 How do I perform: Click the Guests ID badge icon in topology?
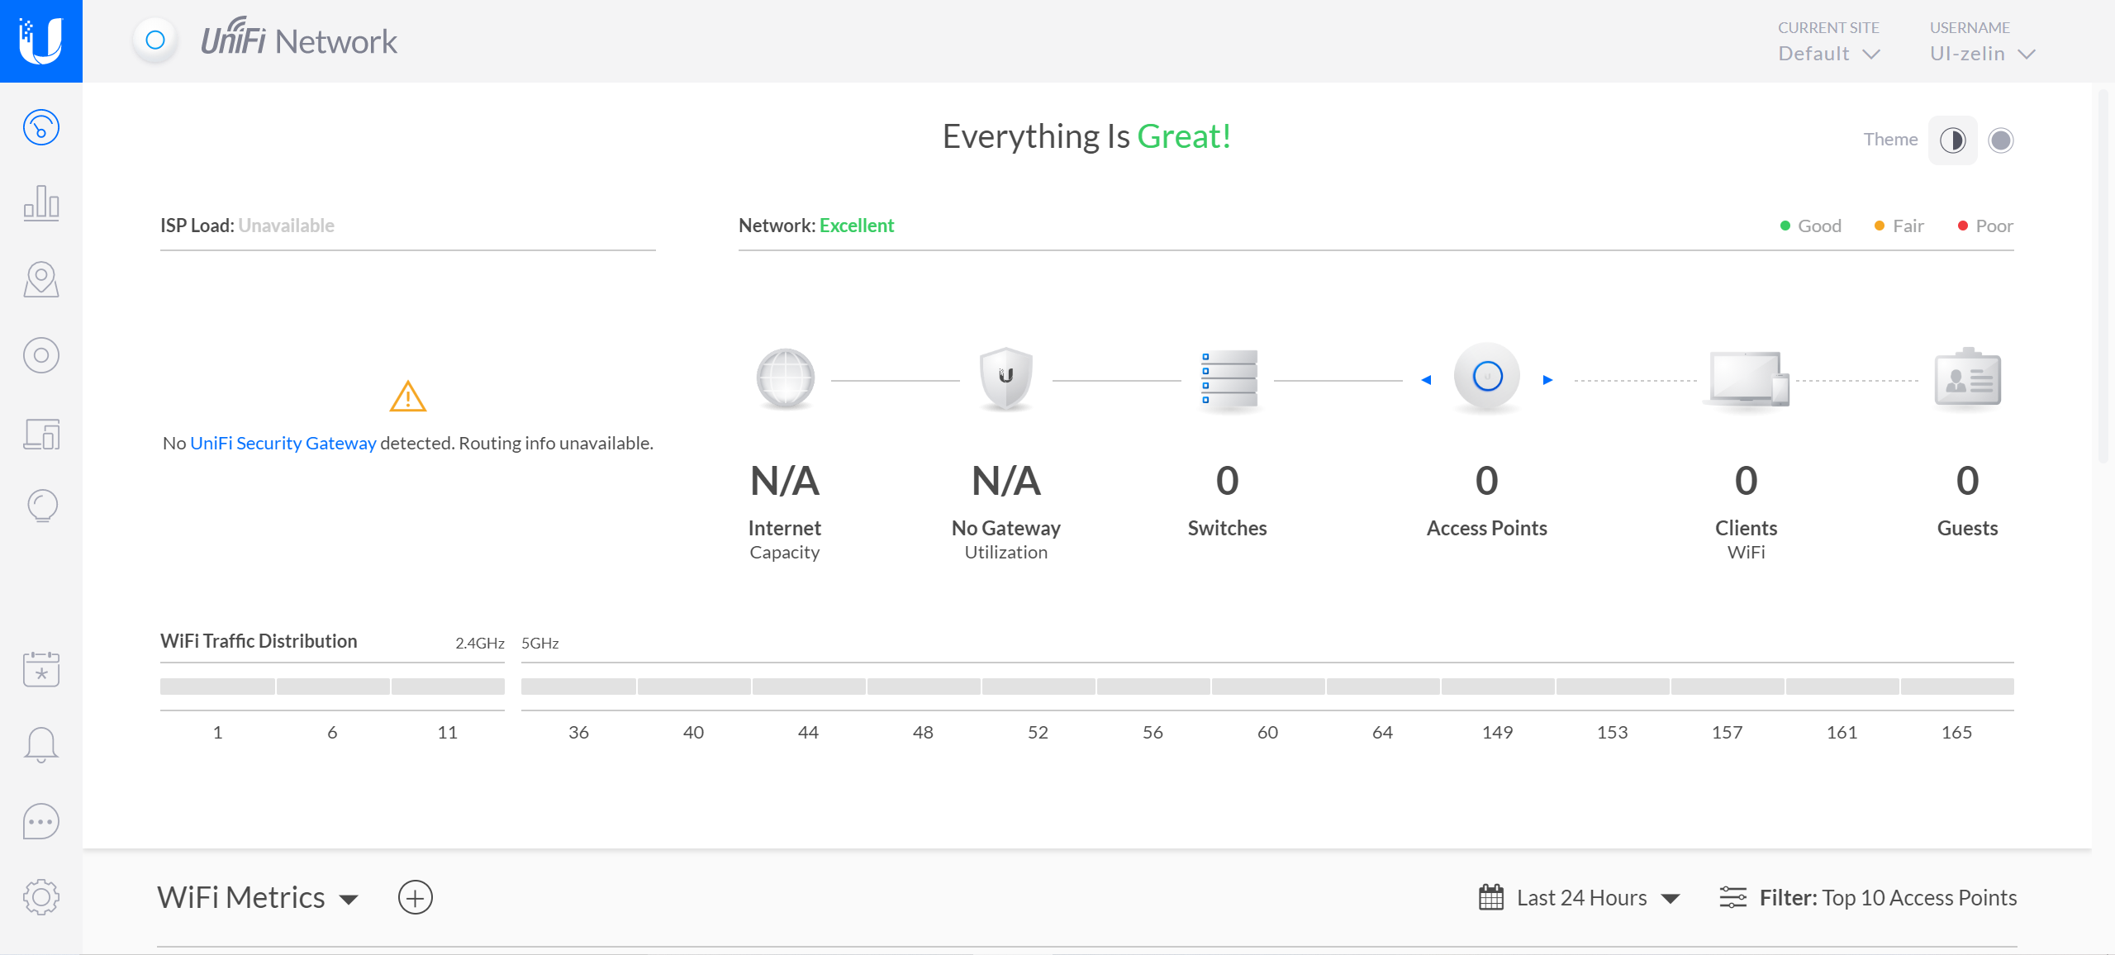tap(1968, 378)
